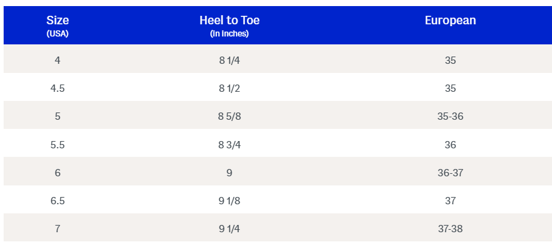Select the Heel to Toe column header
Screen dimensions: 552x245
click(x=229, y=26)
